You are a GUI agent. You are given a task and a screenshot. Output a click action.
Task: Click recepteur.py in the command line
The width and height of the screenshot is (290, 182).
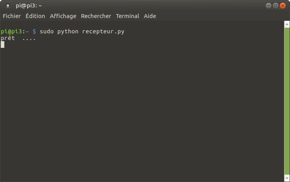click(103, 31)
